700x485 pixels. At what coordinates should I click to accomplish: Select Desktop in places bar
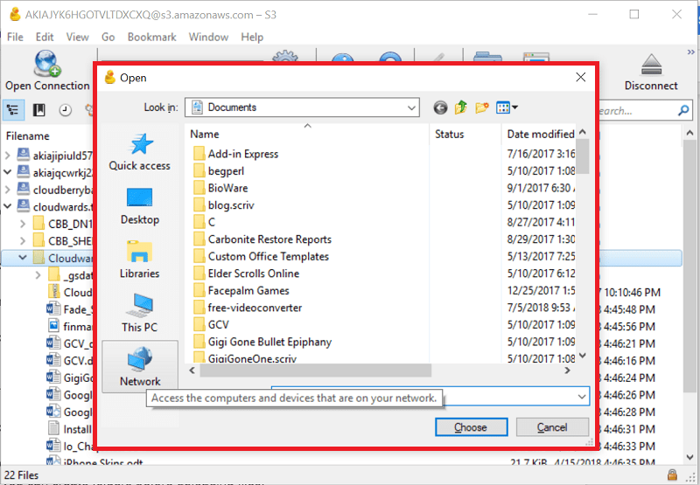coord(140,206)
